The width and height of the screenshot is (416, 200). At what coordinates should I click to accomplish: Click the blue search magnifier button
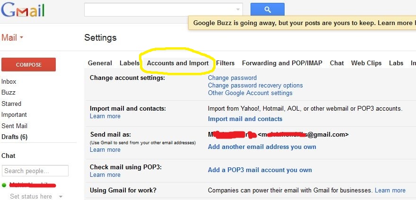point(267,9)
